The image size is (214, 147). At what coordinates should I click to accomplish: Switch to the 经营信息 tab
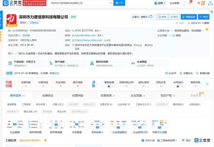[x=108, y=95]
